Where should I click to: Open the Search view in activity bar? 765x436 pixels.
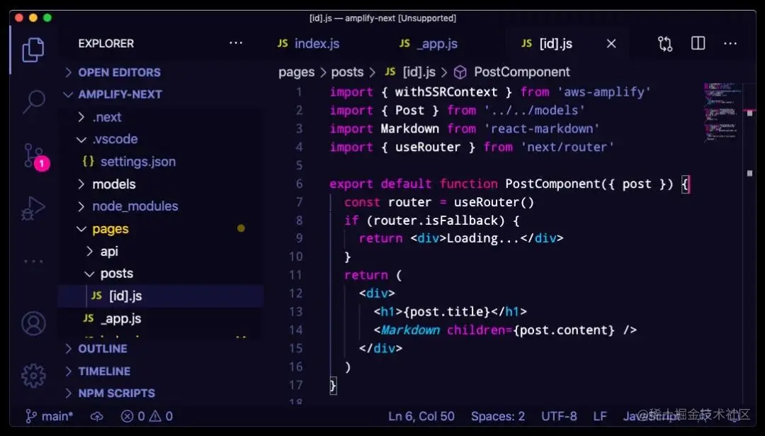33,102
